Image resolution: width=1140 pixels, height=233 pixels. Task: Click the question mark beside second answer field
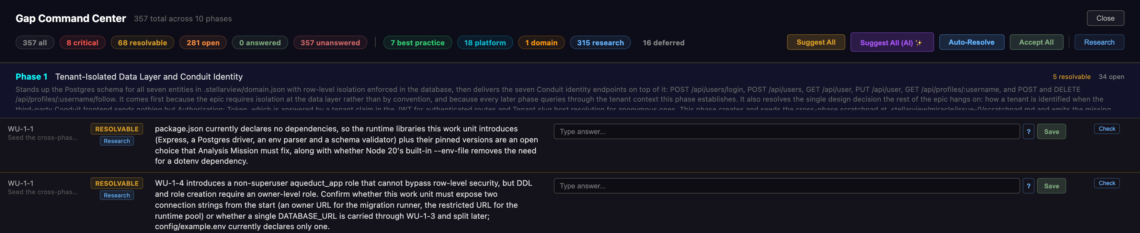pyautogui.click(x=1029, y=186)
